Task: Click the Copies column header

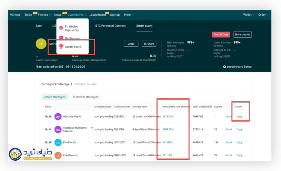Action: pyautogui.click(x=218, y=106)
